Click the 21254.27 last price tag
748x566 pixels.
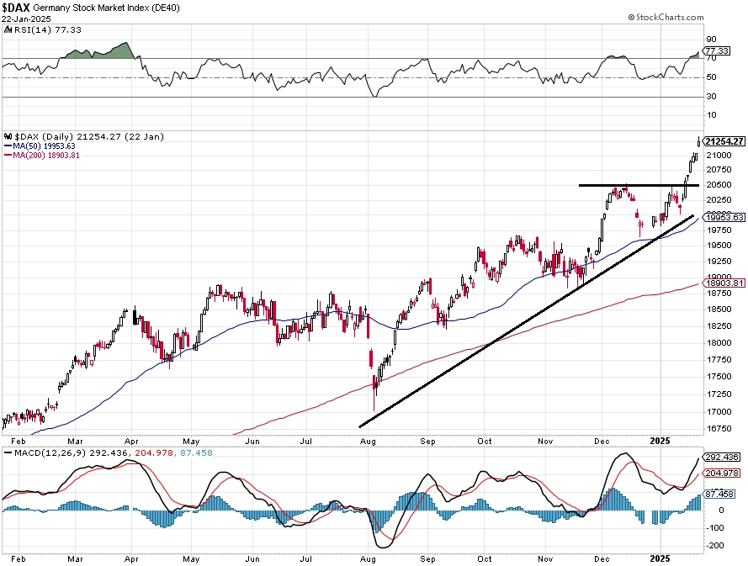[x=724, y=141]
